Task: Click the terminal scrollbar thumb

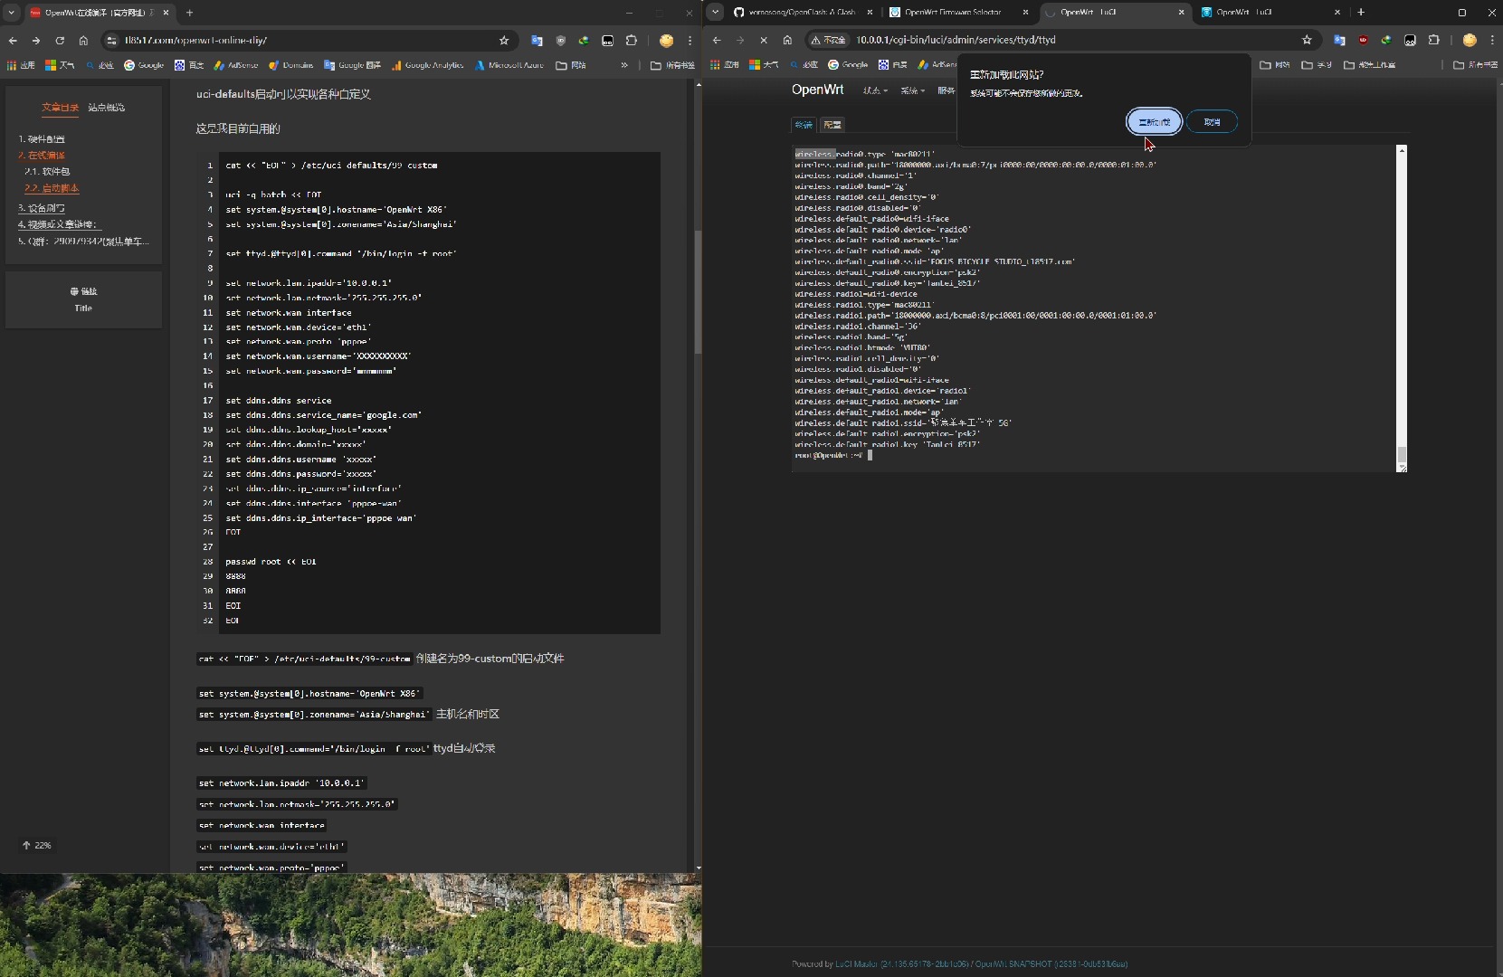Action: (x=1402, y=454)
